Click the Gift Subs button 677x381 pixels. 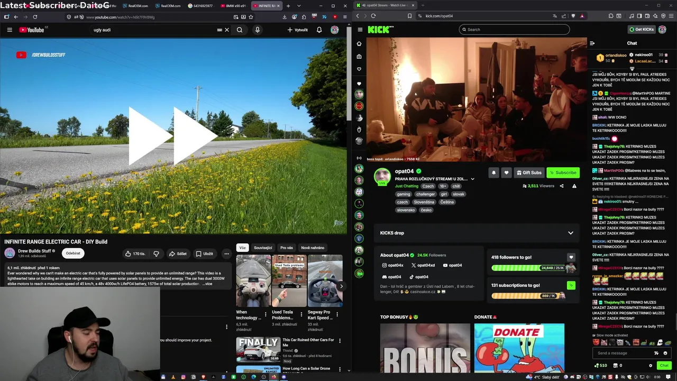[529, 173]
